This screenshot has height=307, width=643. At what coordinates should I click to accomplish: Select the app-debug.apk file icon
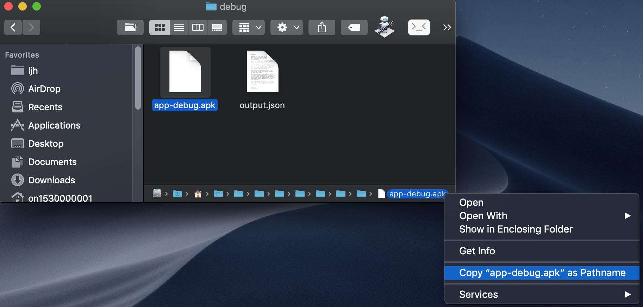tap(185, 72)
